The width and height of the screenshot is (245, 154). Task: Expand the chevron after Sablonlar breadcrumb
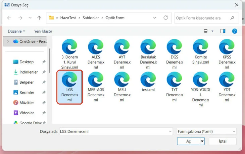pyautogui.click(x=102, y=18)
